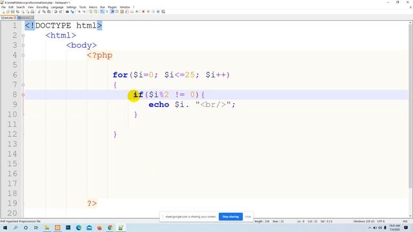Viewport: 413px width, 232px height.
Task: Save the current file via toolbar
Action: 13,12
